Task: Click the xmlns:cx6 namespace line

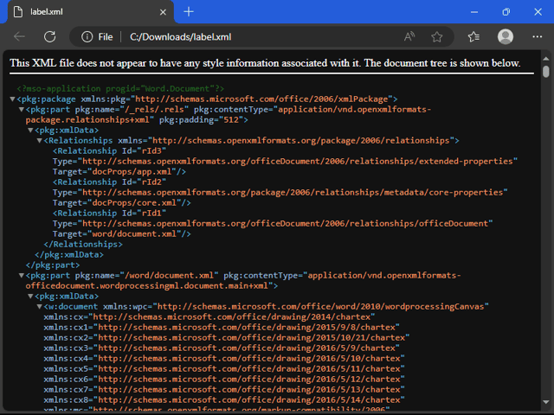Action: click(x=224, y=379)
